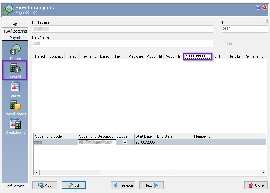Open the Bank tab
This screenshot has width=270, height=193.
click(x=104, y=56)
